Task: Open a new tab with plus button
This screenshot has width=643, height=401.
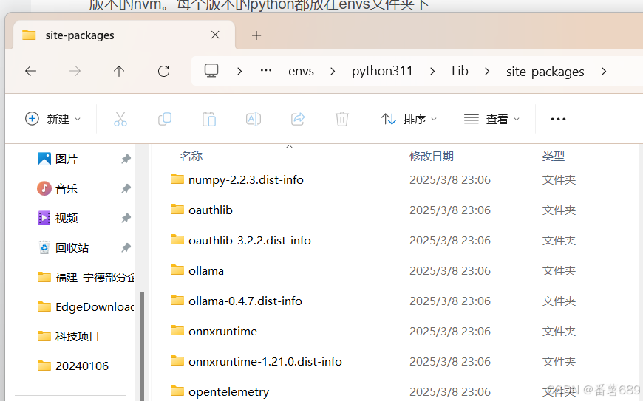Action: point(256,35)
